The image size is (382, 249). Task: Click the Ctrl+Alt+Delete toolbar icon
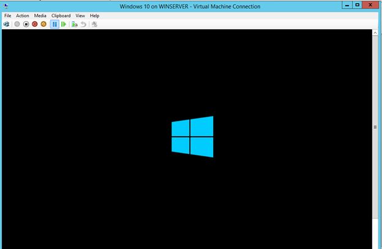[7, 24]
